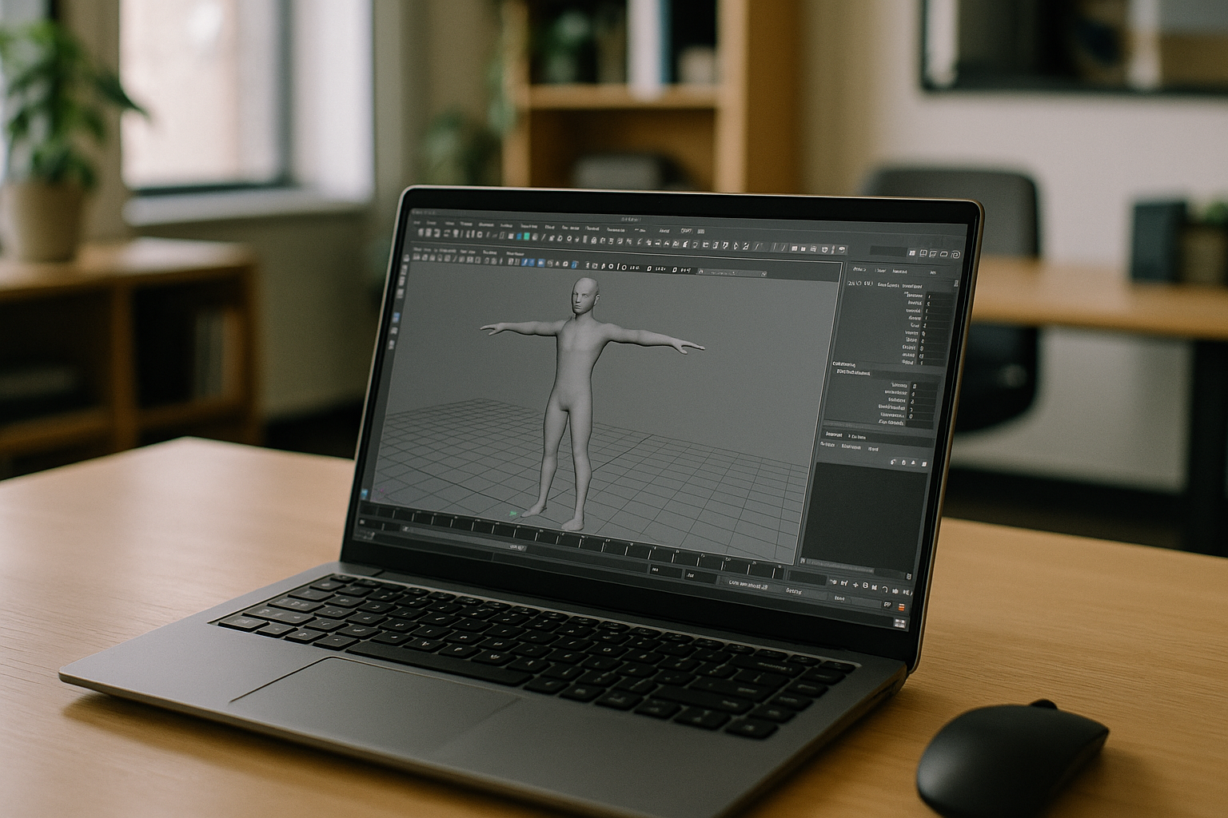Click the spiral icon at the top-right corner of the app
The height and width of the screenshot is (818, 1228).
pos(955,255)
